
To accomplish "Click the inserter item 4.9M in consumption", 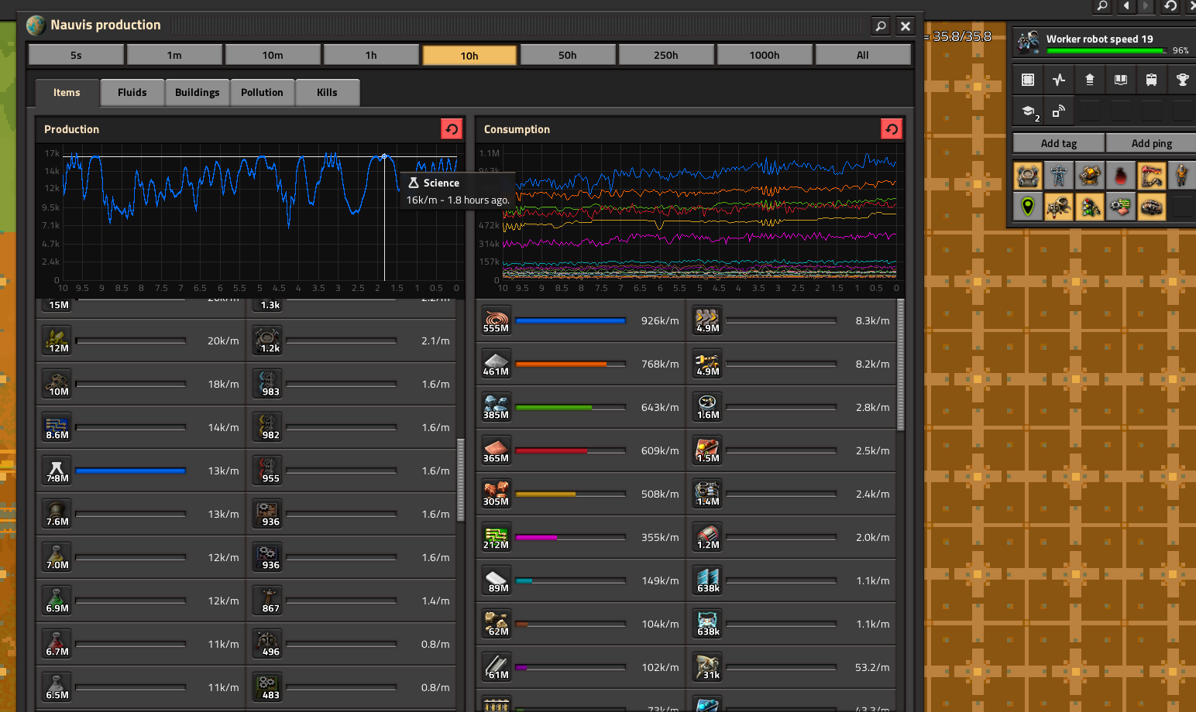I will [707, 364].
